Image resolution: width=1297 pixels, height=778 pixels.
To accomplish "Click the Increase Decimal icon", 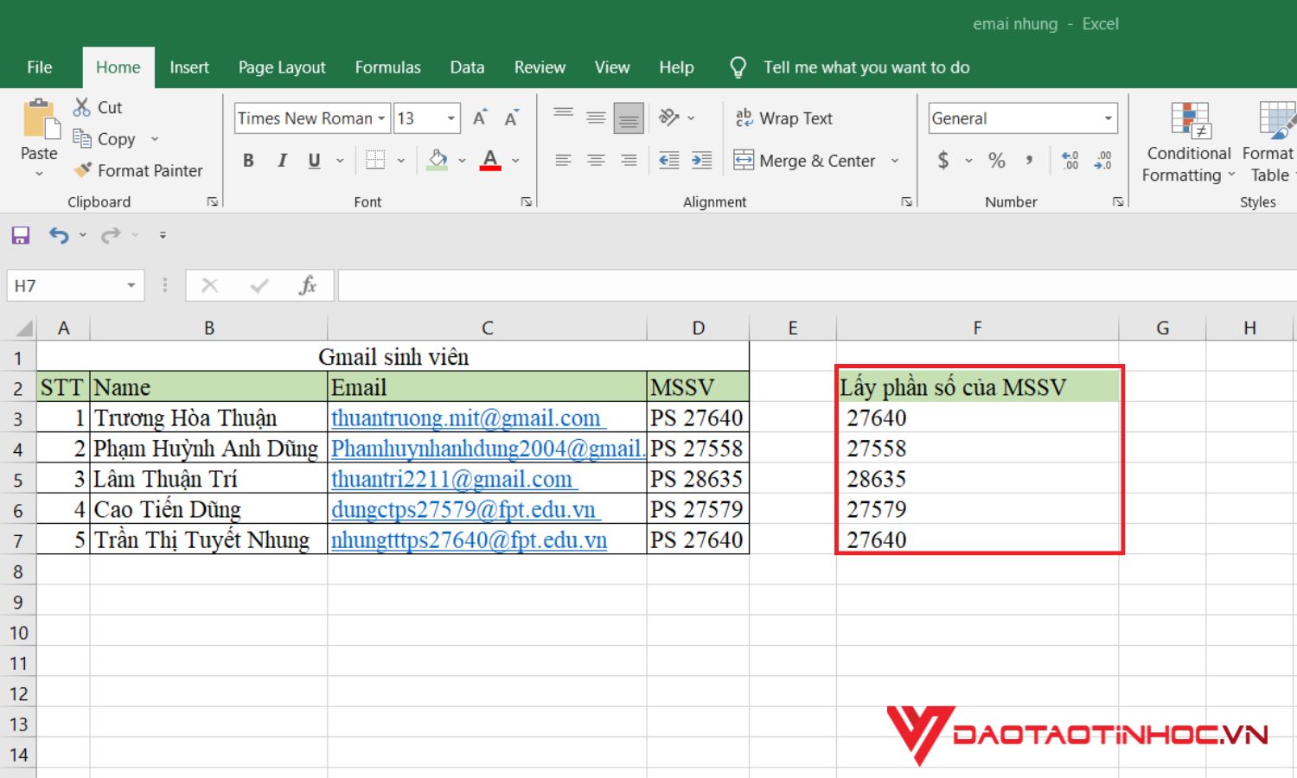I will click(1070, 160).
